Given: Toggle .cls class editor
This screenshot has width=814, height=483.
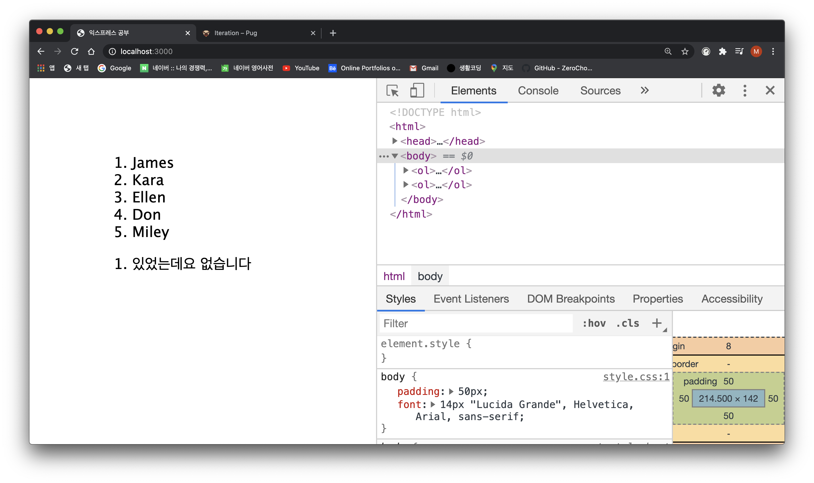Looking at the screenshot, I should [x=628, y=323].
